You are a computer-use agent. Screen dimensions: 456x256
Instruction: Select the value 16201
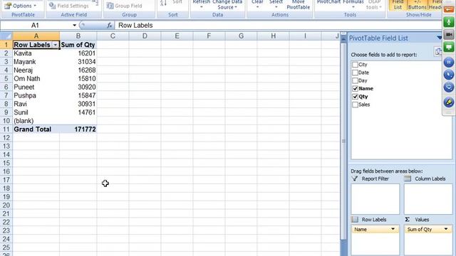[x=78, y=53]
